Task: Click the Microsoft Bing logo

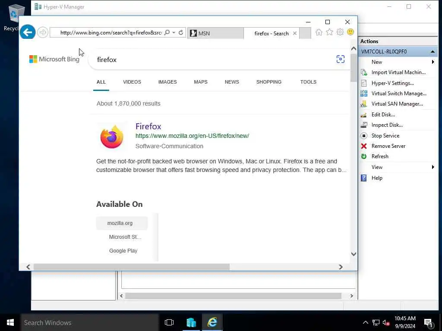Action: (54, 59)
